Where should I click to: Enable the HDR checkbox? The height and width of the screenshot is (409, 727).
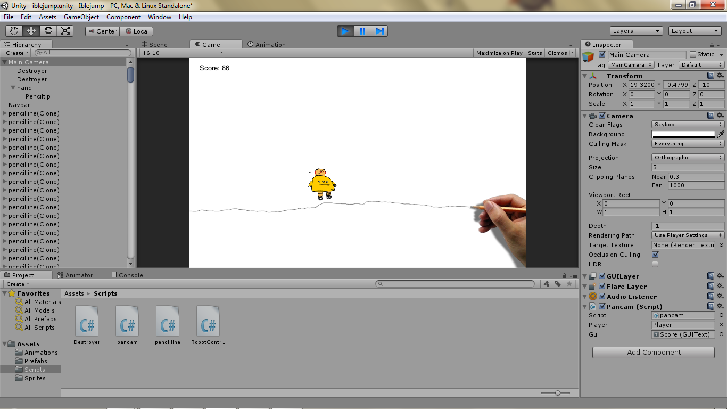[655, 264]
